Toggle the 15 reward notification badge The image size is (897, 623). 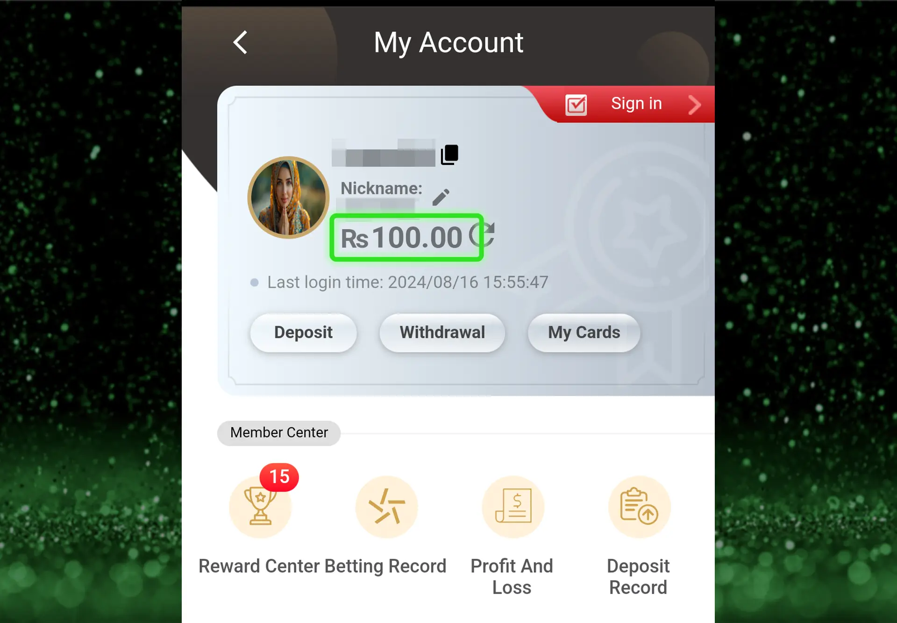coord(279,476)
